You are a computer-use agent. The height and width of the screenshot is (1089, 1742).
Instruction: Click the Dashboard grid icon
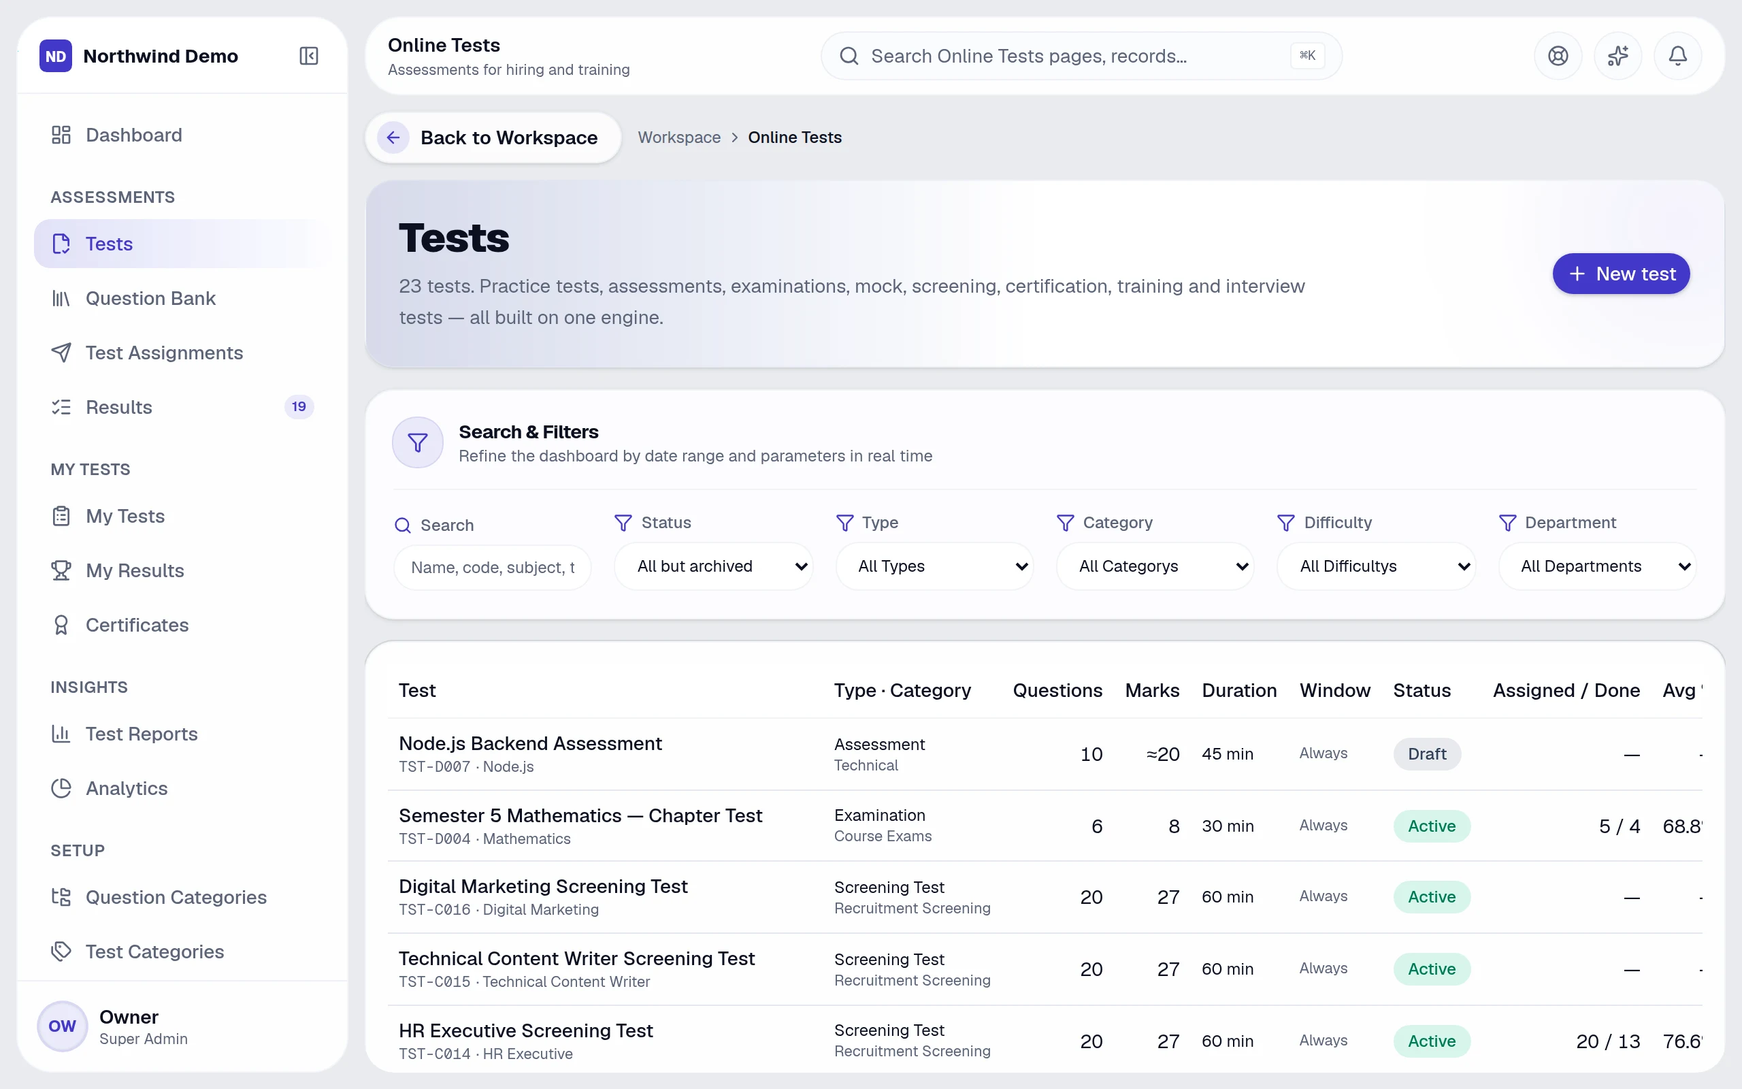point(61,135)
